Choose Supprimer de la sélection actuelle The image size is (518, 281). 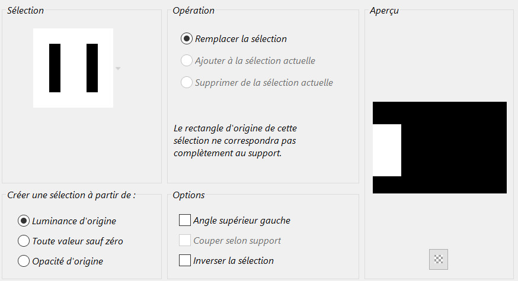187,82
